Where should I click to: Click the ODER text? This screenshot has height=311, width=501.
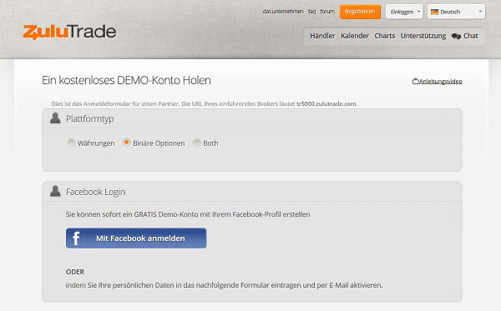coord(75,272)
